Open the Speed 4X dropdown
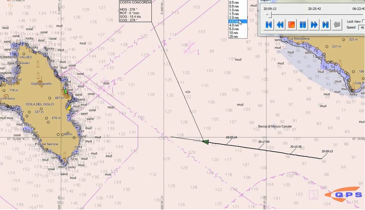The height and width of the screenshot is (210, 365). tap(362, 27)
